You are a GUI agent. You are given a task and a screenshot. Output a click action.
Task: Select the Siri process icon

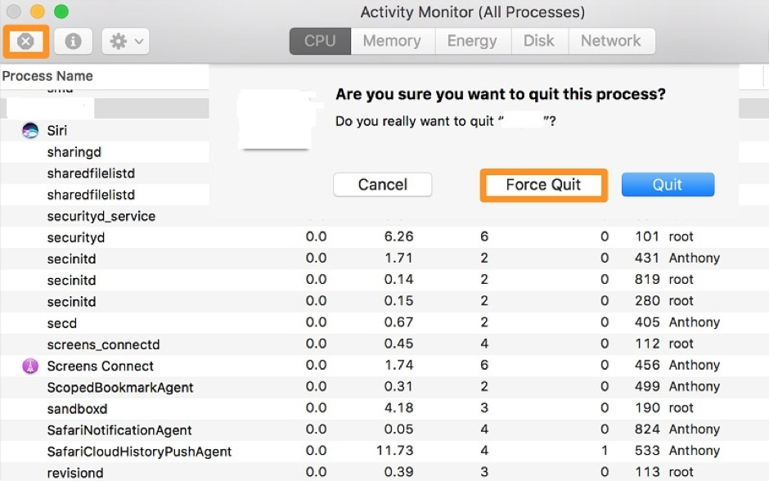click(x=30, y=131)
